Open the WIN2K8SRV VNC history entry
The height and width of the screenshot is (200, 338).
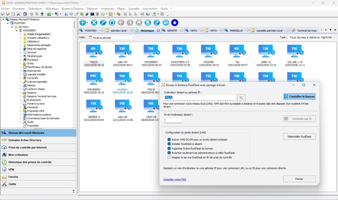click(x=93, y=77)
